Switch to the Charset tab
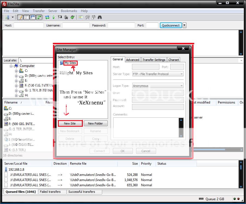Viewport: 246px width, 204px height. [x=174, y=60]
